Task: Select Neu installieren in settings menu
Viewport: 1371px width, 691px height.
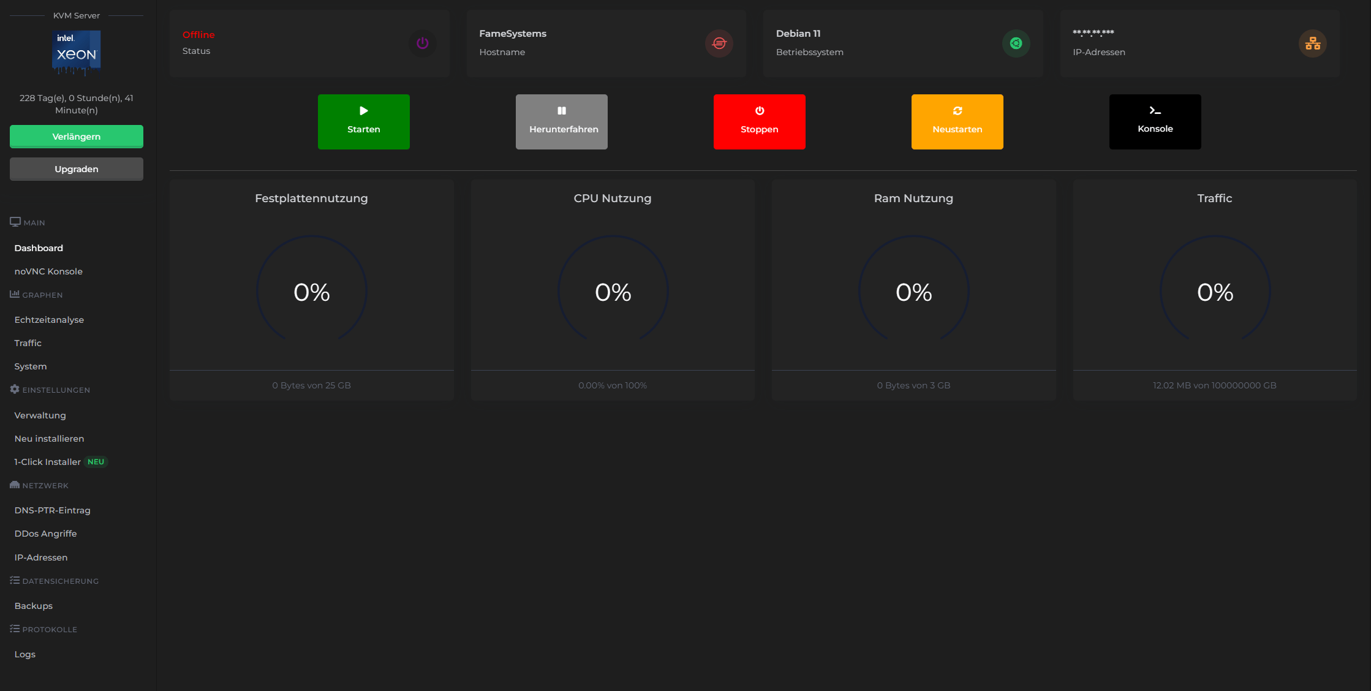Action: pos(49,439)
